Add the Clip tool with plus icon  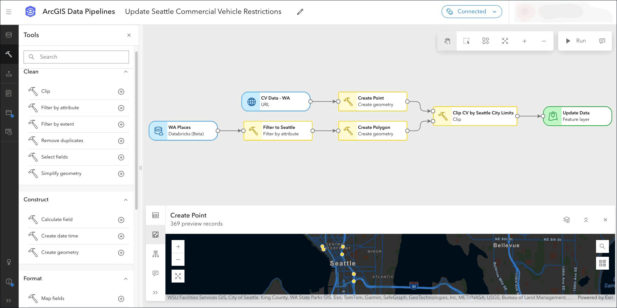click(121, 91)
